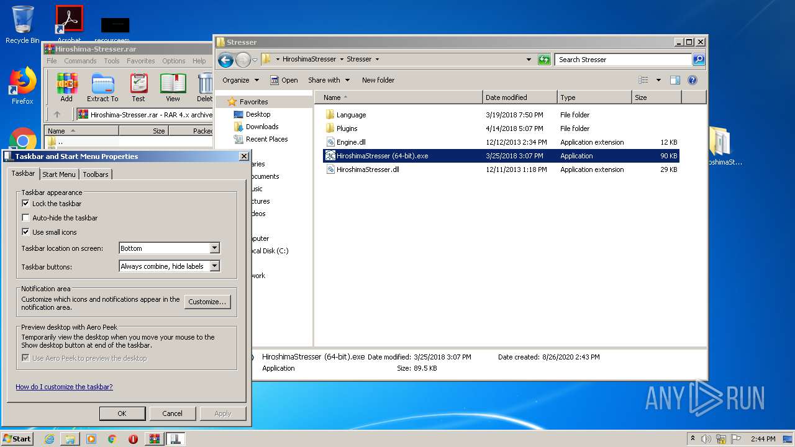Click New folder button
This screenshot has width=795, height=447.
tap(378, 80)
